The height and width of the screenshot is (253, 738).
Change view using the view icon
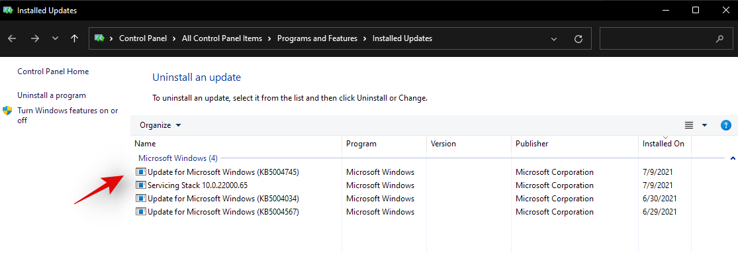coord(689,125)
